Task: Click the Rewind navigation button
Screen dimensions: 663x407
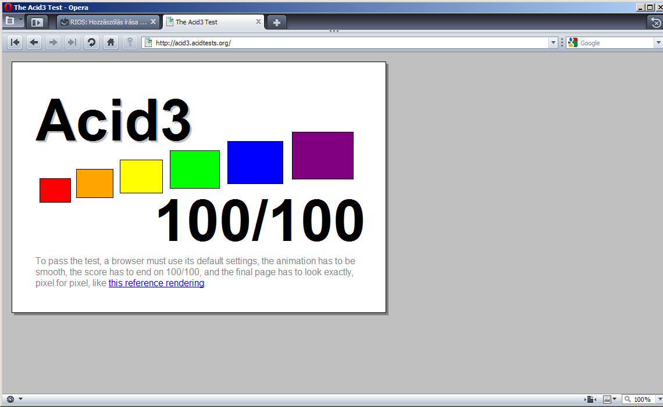Action: pyautogui.click(x=15, y=42)
